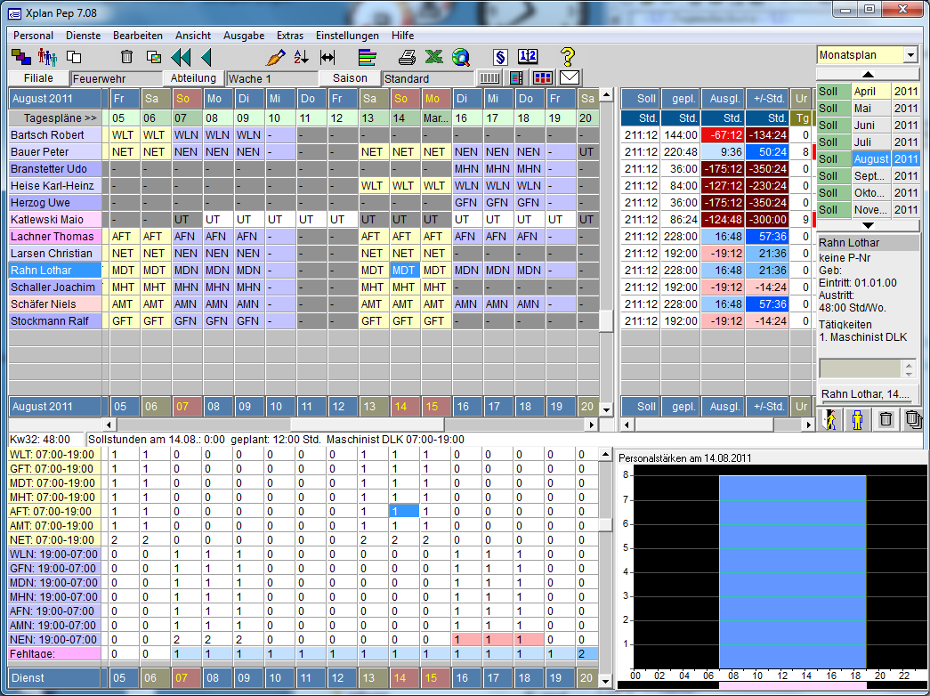Open help with yellow question mark icon
This screenshot has height=696, width=930.
tap(567, 57)
